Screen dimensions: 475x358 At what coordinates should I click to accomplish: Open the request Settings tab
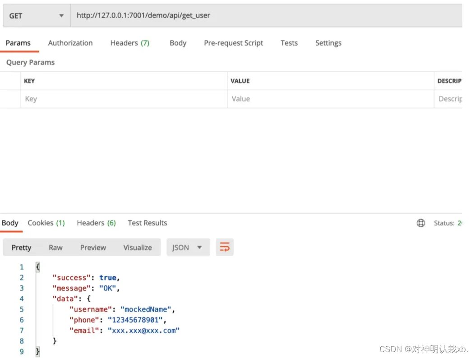328,43
